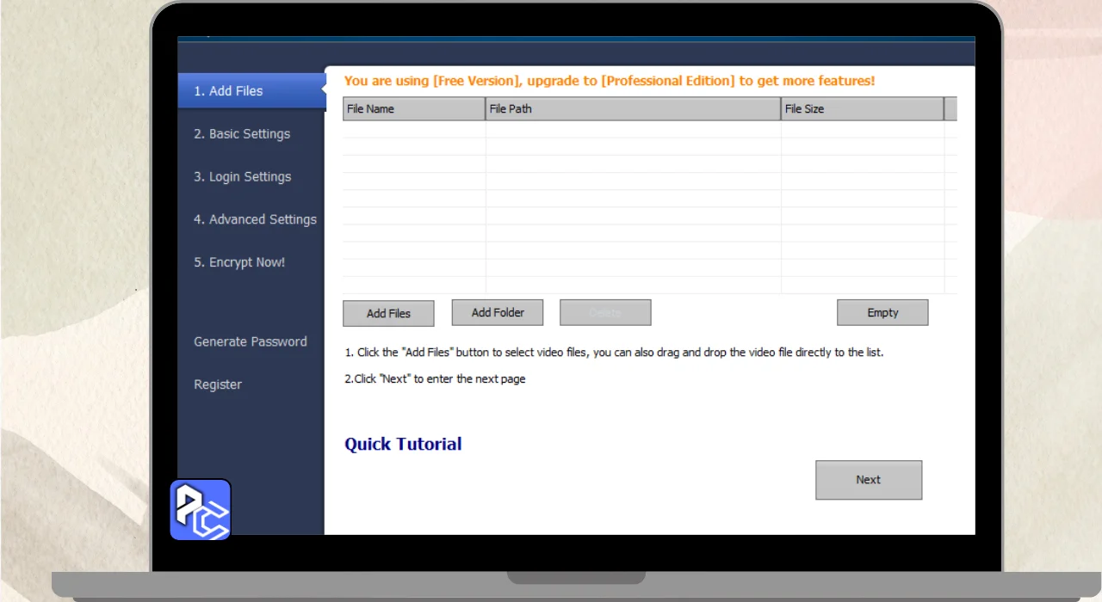Select the 1. Add Files step

[251, 91]
